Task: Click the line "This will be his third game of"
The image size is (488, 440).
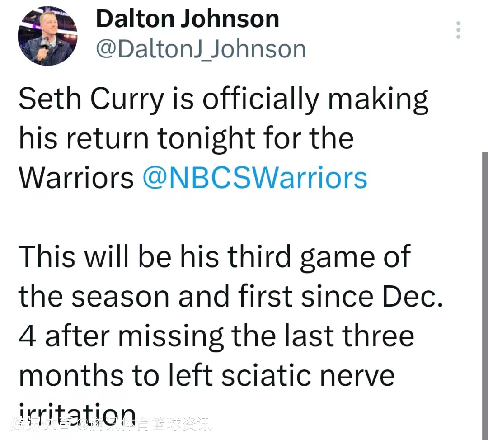Action: coord(214,256)
